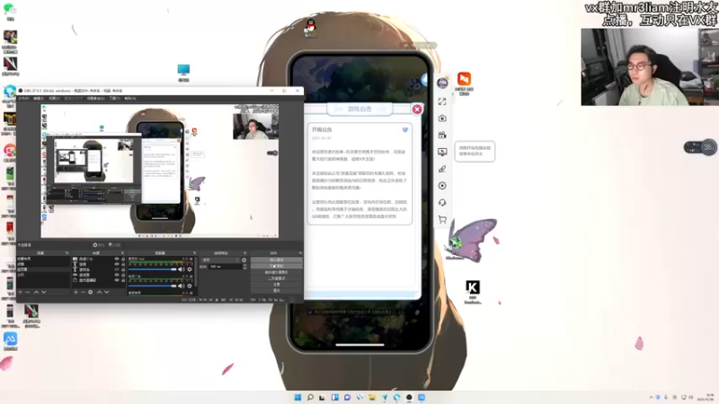The image size is (719, 404).
Task: Toggle visibility eye of first source row
Action: 117,259
